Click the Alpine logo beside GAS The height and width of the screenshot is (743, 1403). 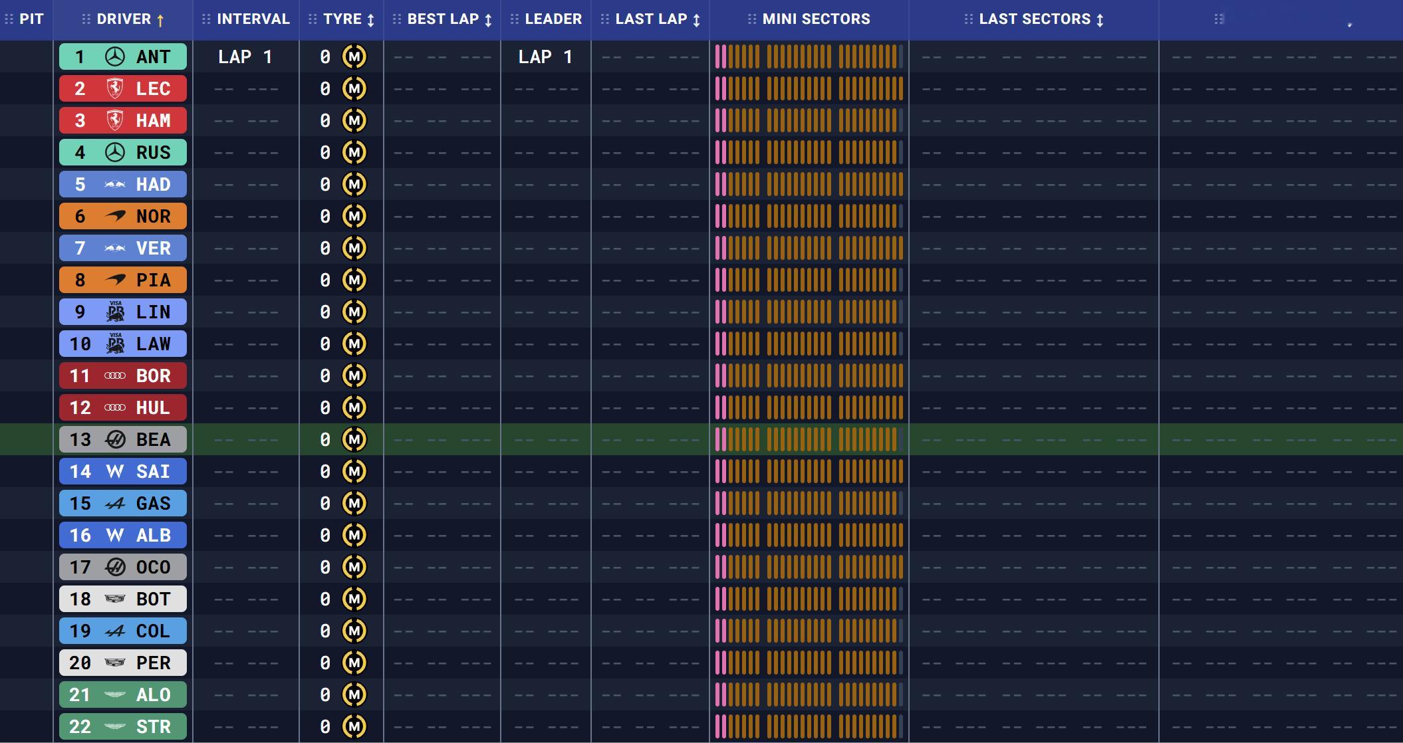(x=115, y=503)
